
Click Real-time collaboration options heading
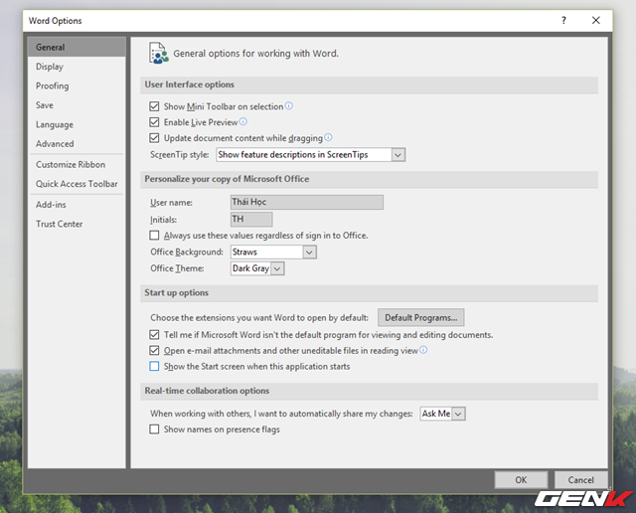pyautogui.click(x=207, y=391)
